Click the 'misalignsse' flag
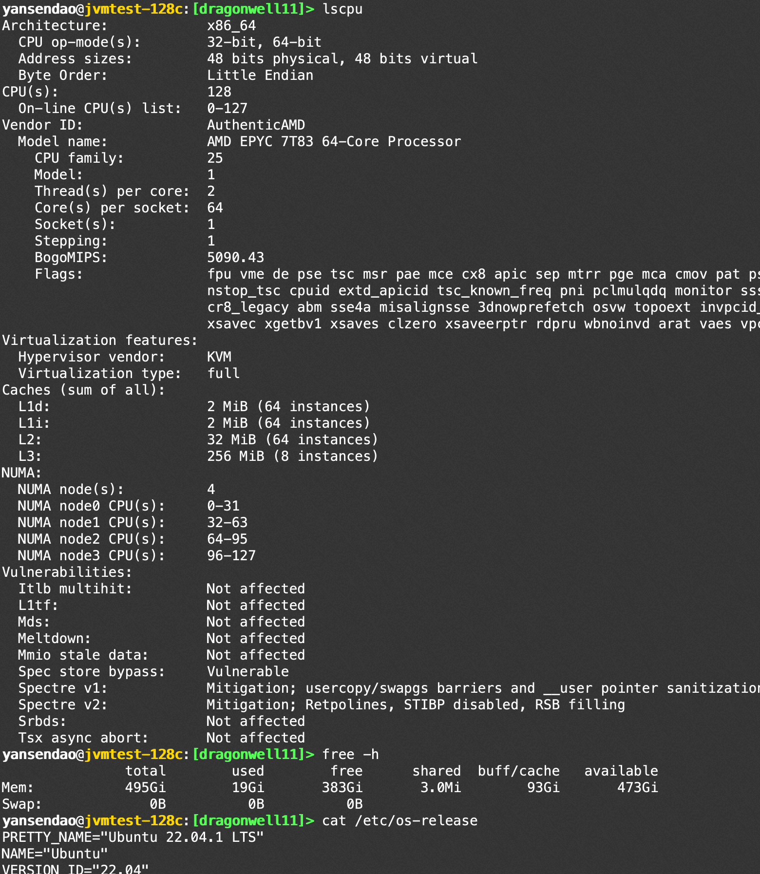This screenshot has width=760, height=874. click(424, 307)
